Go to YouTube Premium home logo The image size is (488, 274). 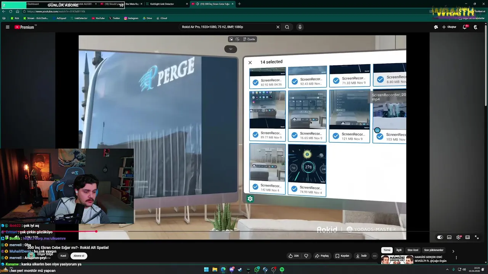point(25,27)
